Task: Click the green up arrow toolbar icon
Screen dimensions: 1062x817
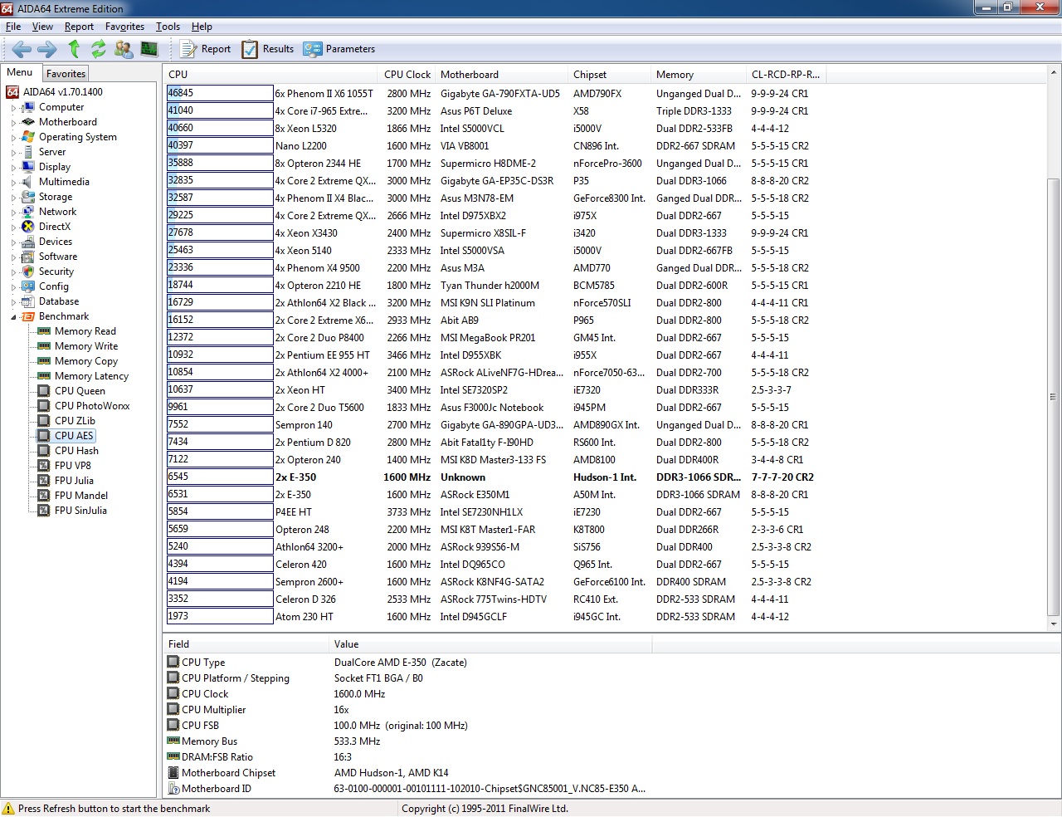Action: [74, 49]
